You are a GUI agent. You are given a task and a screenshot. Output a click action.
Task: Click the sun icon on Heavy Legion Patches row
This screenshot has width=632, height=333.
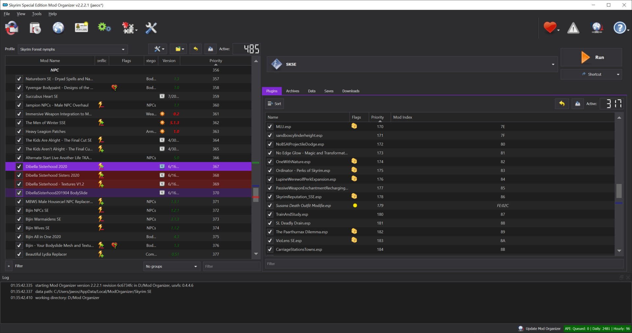coord(162,131)
